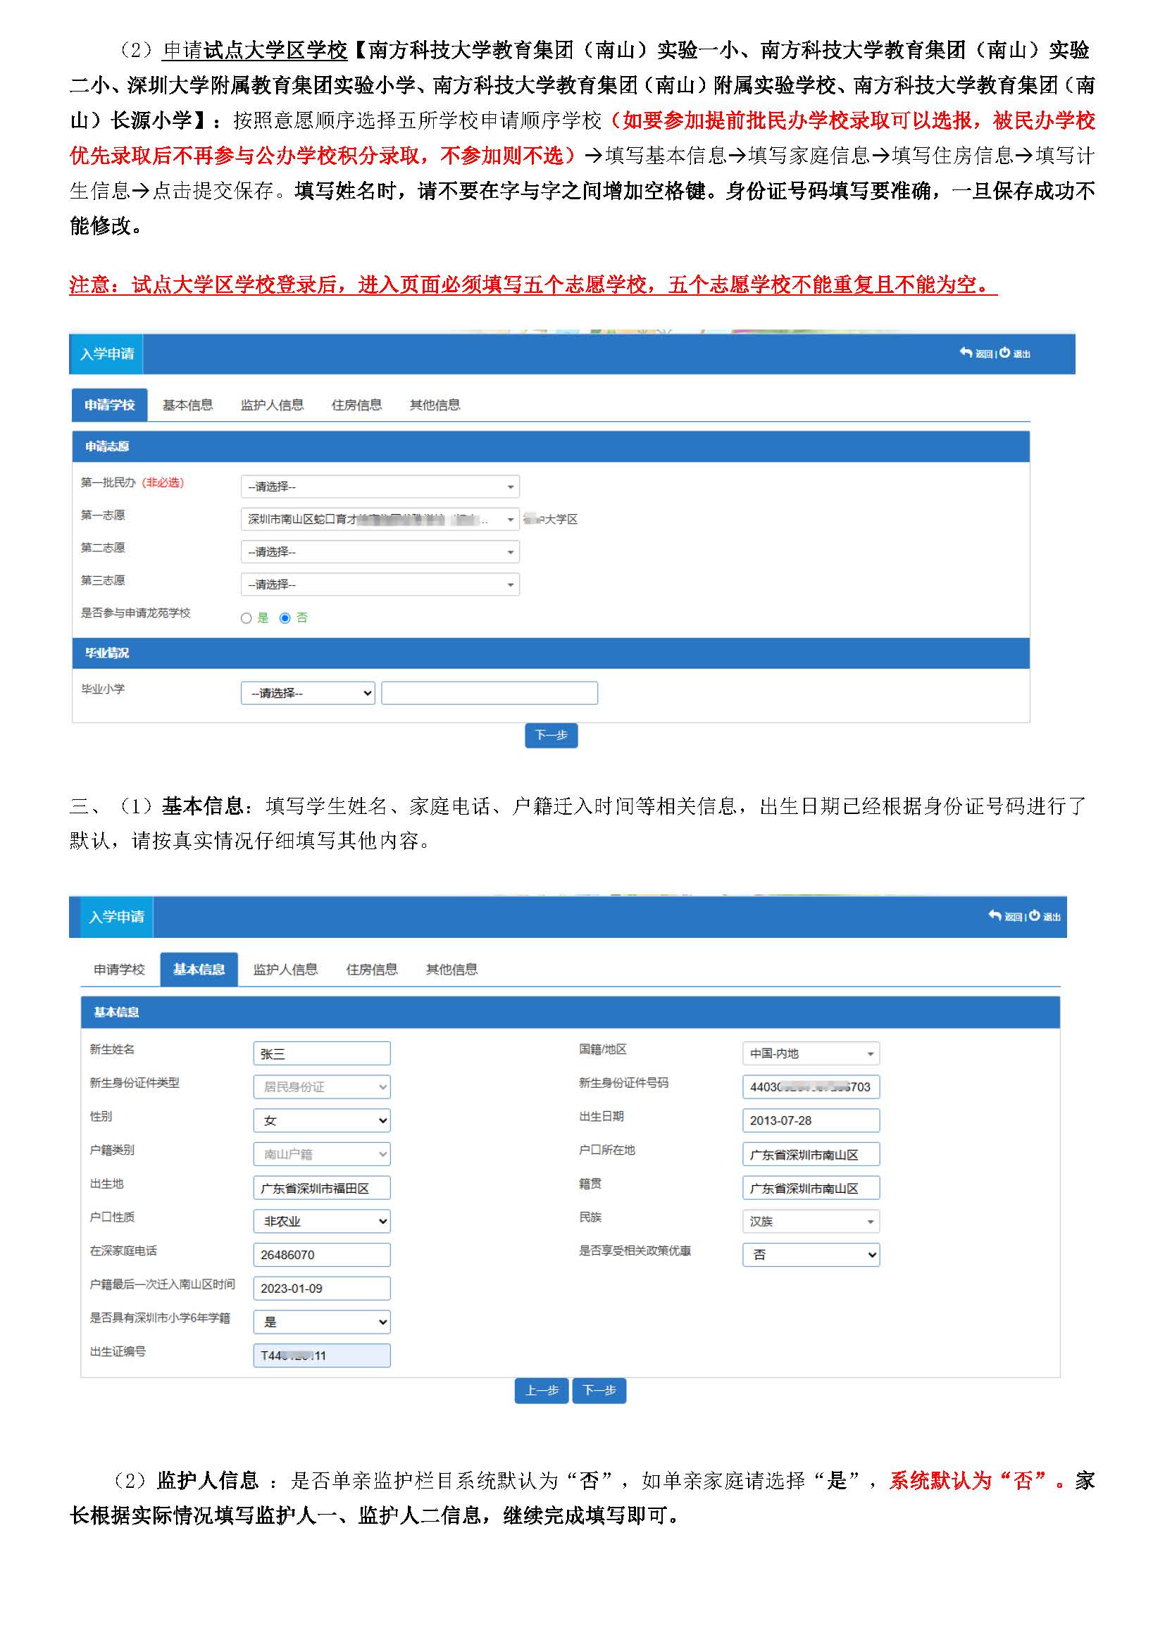The height and width of the screenshot is (1647, 1165).
Task: Switch to 住房信息 tab in the 申请志愿 screenshot
Action: coord(356,405)
